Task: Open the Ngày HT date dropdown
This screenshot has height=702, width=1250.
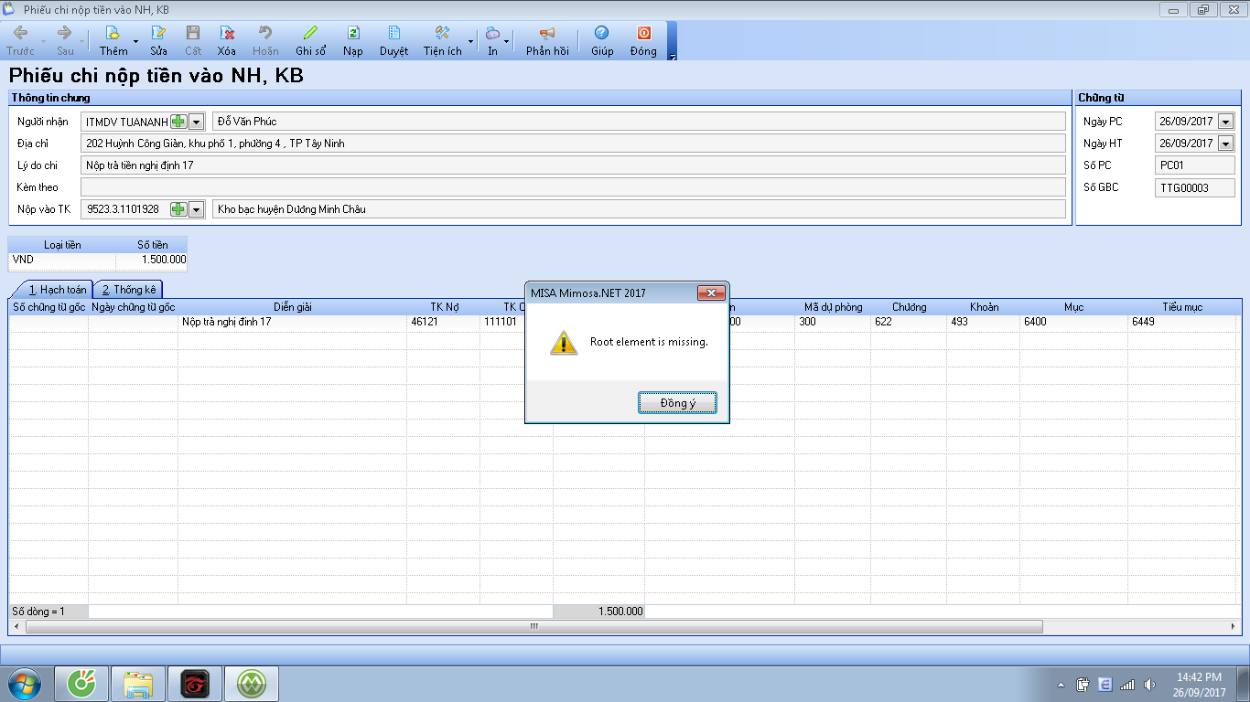Action: click(x=1226, y=144)
